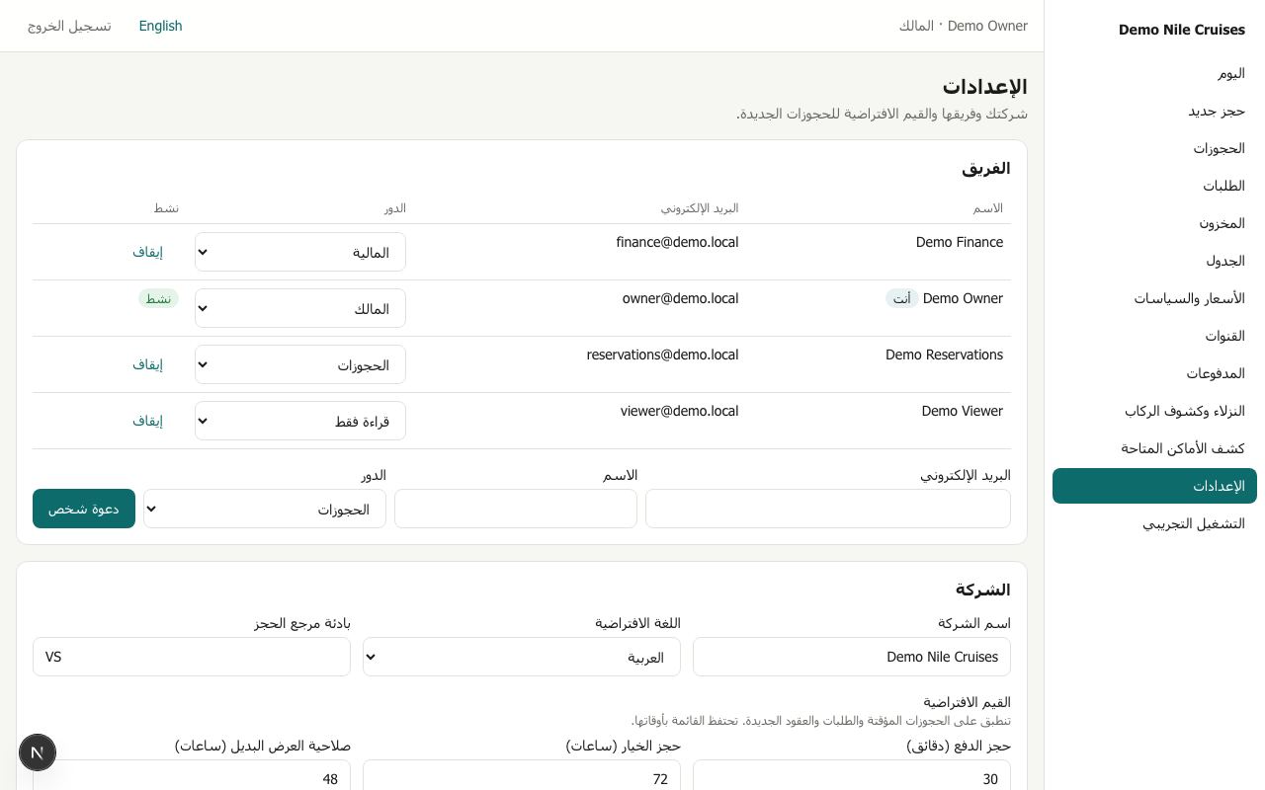Screen dimensions: 1265x790
Task: Open المدفوعات in sidebar
Action: (x=1154, y=373)
